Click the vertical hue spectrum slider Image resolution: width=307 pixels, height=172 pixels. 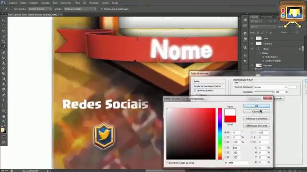coord(220,134)
